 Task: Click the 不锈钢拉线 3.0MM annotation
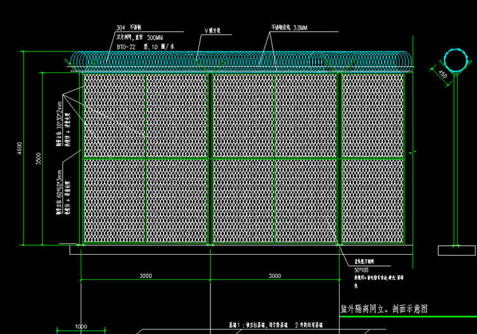point(288,29)
